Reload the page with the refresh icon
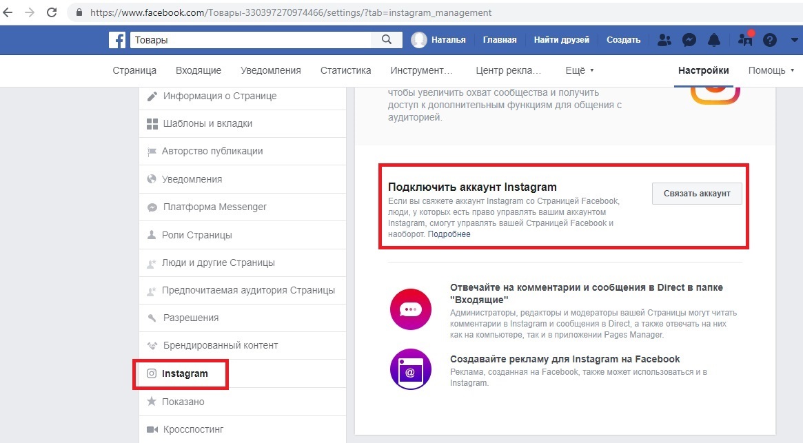803x443 pixels. [x=52, y=12]
